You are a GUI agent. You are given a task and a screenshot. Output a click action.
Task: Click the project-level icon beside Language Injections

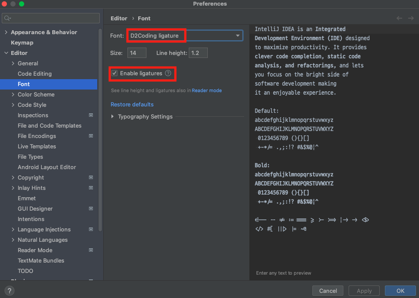pos(91,229)
